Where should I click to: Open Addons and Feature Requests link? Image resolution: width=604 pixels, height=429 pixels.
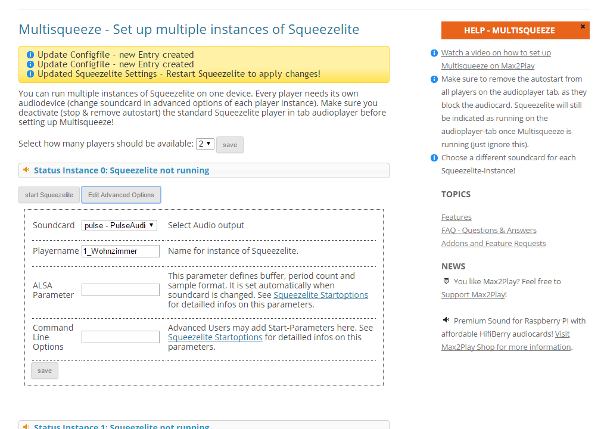pos(493,243)
